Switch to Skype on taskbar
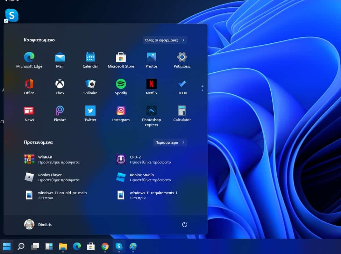This screenshot has width=341, height=254. tap(119, 246)
